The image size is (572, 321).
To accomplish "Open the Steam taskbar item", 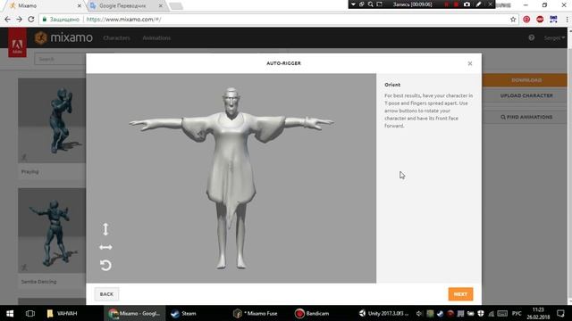I will [184, 313].
